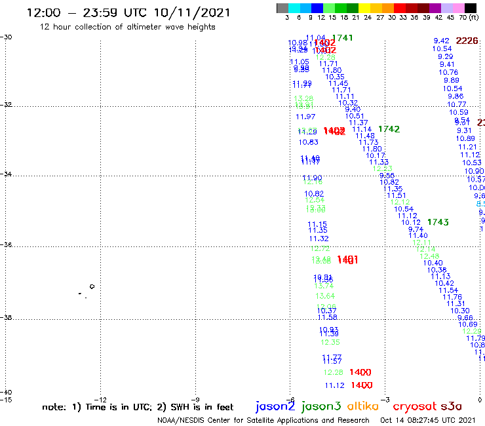The image size is (485, 426).
Task: Click the subtitle '12 hour collection of altimeter wave heights'
Action: click(x=127, y=27)
